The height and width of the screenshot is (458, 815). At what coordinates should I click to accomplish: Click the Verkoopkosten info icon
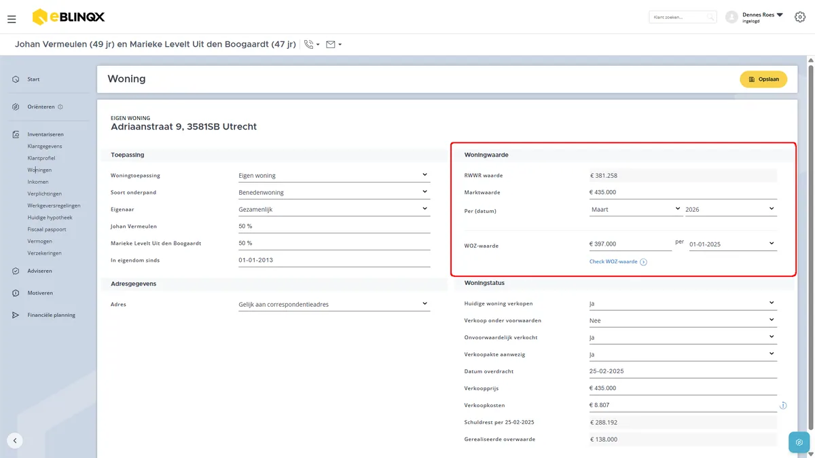[x=783, y=406]
